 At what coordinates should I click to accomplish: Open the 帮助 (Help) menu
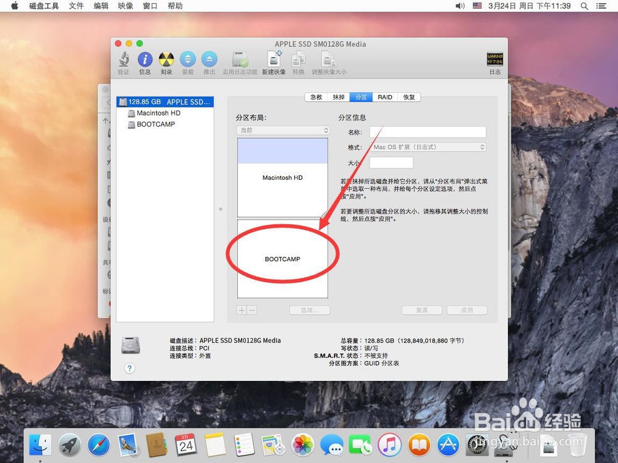(175, 6)
